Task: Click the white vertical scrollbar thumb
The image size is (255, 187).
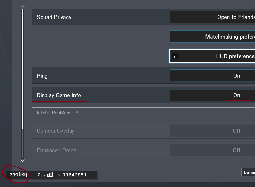Action: tap(23, 68)
